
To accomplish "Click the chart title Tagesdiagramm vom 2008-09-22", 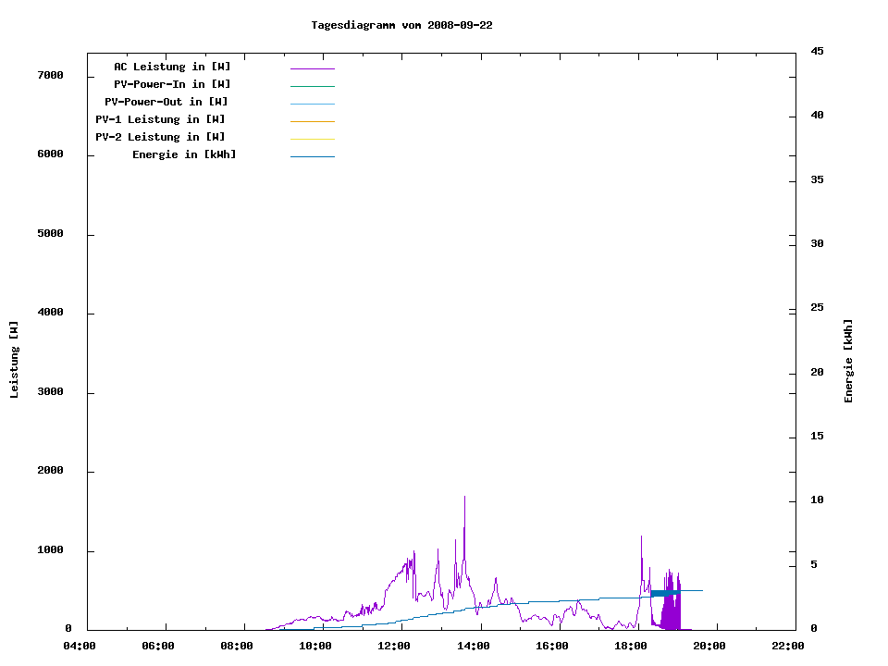I will pos(401,25).
